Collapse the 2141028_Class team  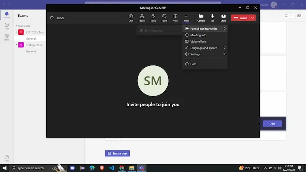[16, 32]
